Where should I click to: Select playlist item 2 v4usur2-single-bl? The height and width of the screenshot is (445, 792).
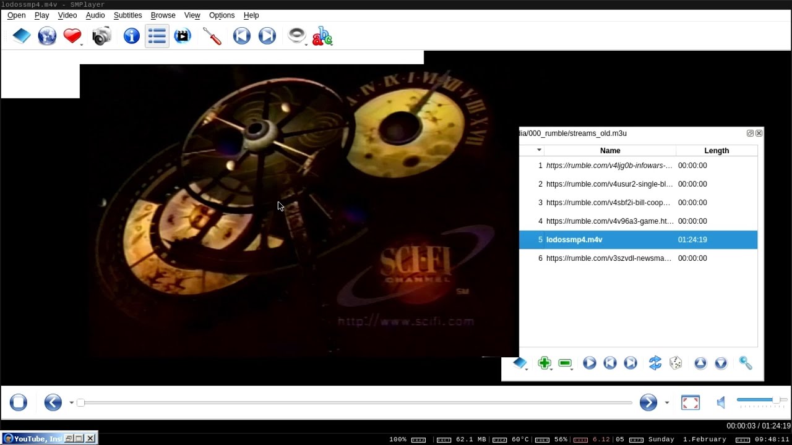coord(638,184)
